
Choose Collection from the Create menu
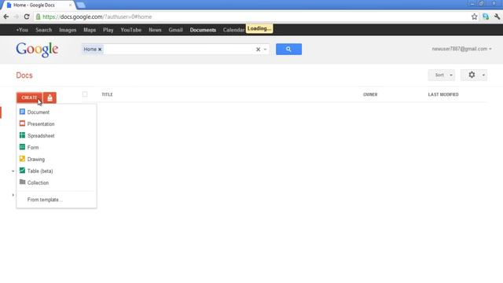pyautogui.click(x=57, y=183)
